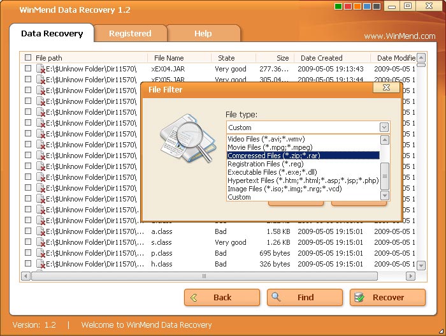446x336 pixels.
Task: Check the box for the p.class row
Action: coord(27,253)
